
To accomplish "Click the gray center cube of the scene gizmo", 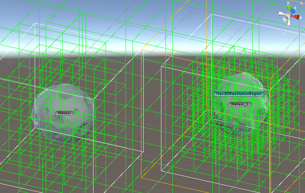I will pyautogui.click(x=289, y=15).
